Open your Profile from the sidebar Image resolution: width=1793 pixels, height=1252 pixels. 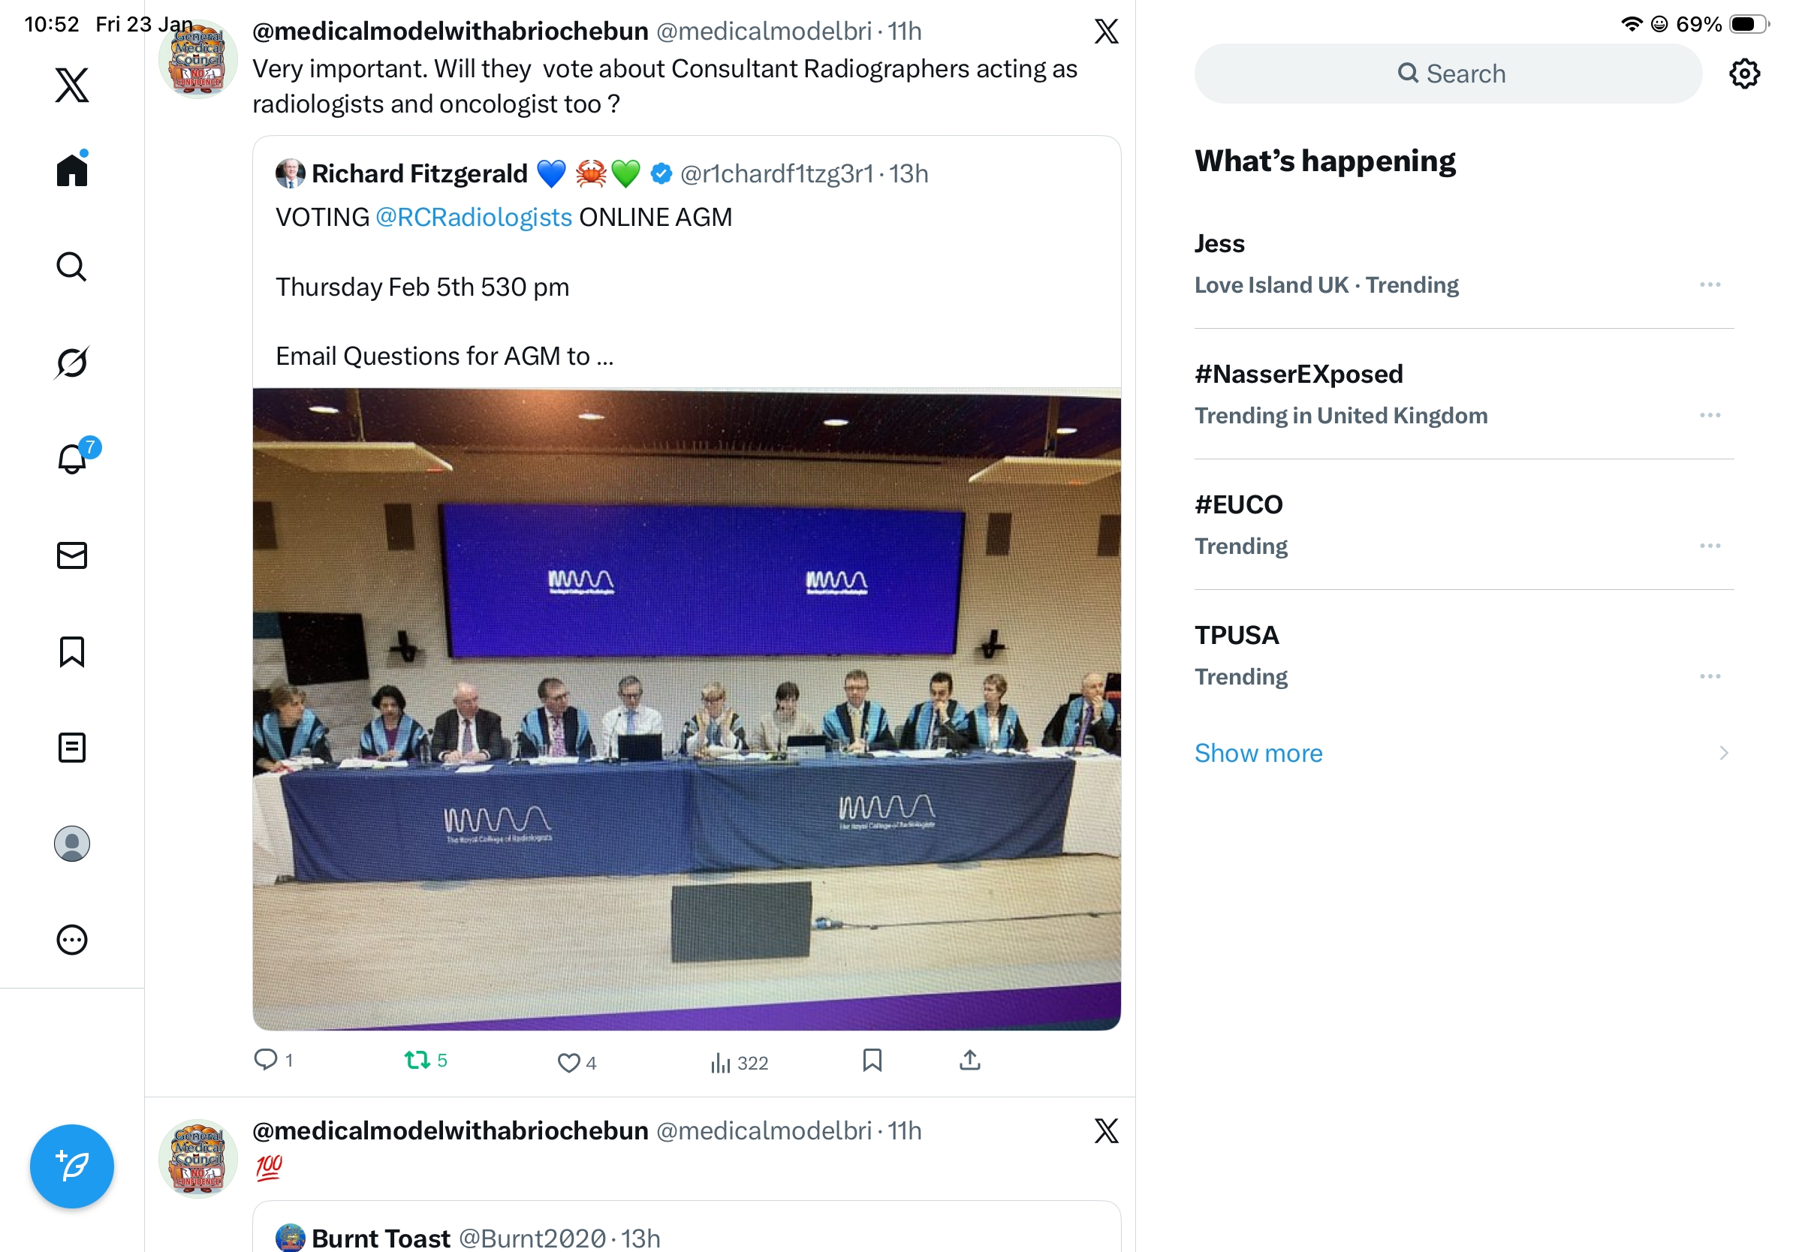pyautogui.click(x=72, y=844)
